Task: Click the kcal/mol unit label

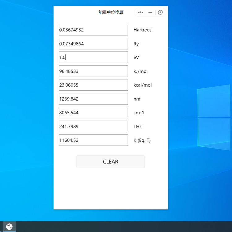Action: (x=142, y=85)
